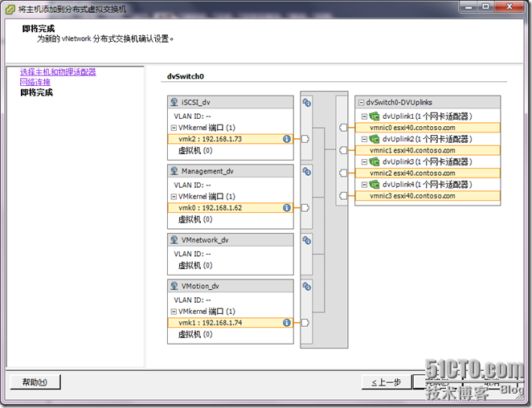Click 虚拟机 (0) under VMotion_dv
The height and width of the screenshot is (408, 532).
click(x=195, y=334)
